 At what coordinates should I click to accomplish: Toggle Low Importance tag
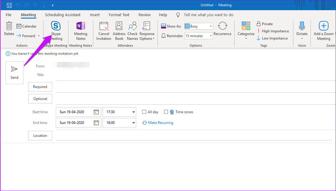coord(272,38)
